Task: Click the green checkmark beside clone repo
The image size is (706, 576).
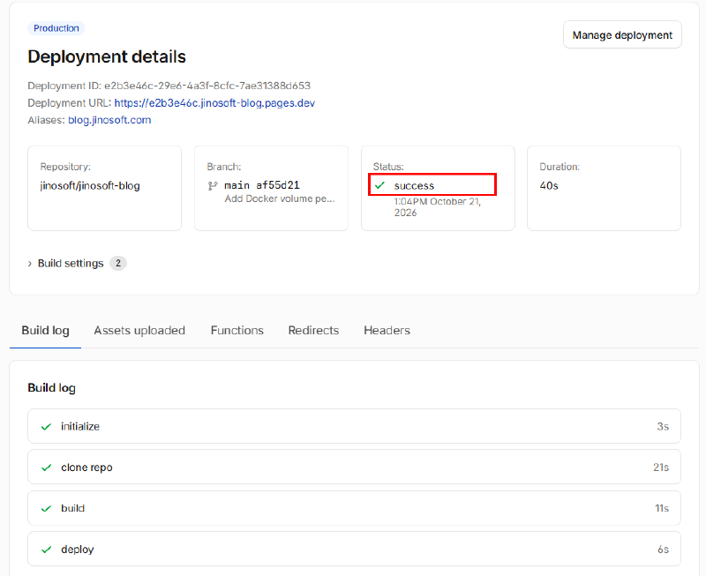Action: (47, 468)
